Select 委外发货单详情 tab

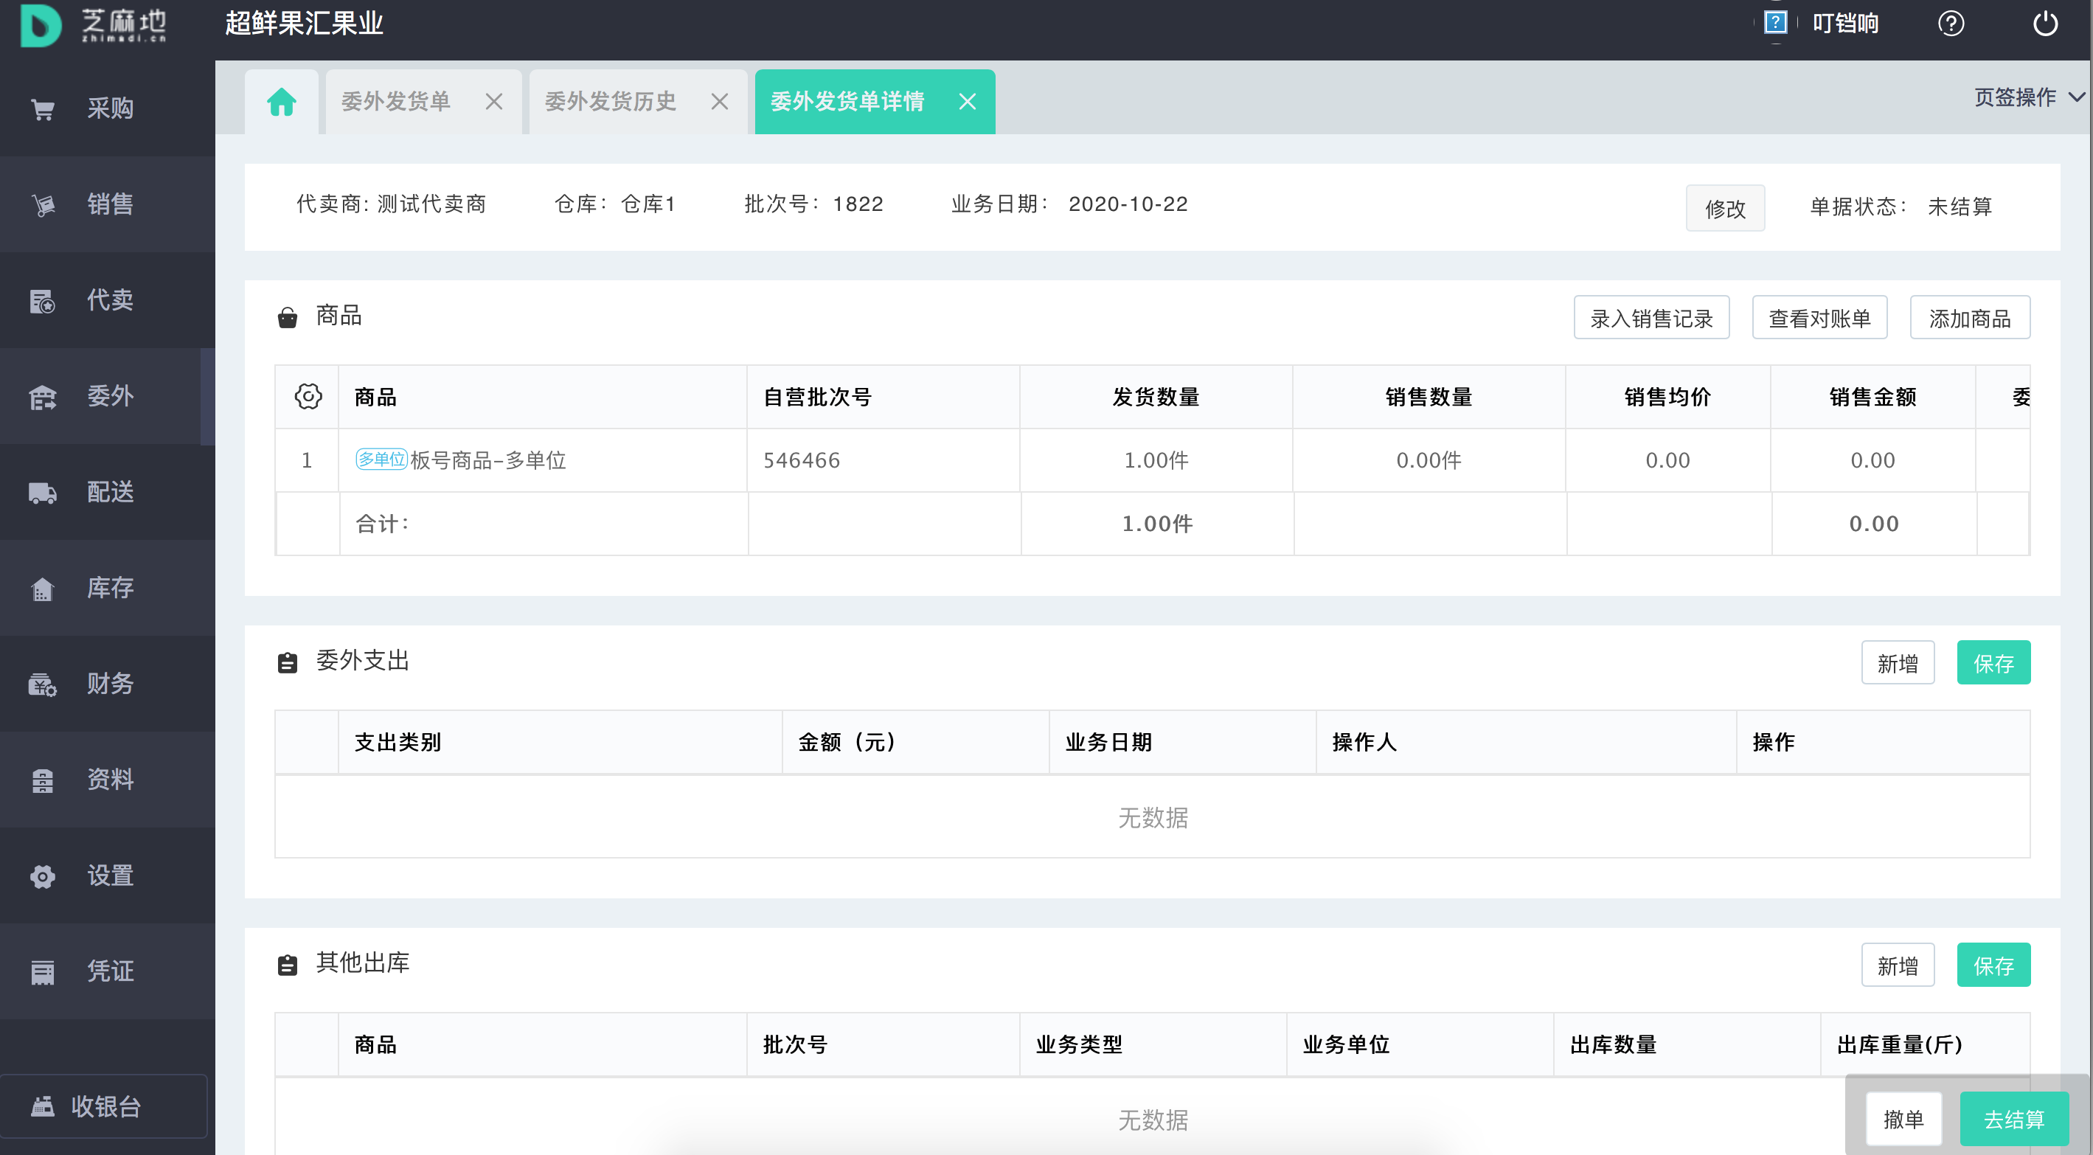847,102
